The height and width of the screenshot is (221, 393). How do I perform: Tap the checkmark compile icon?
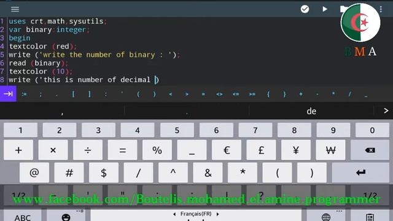305,9
